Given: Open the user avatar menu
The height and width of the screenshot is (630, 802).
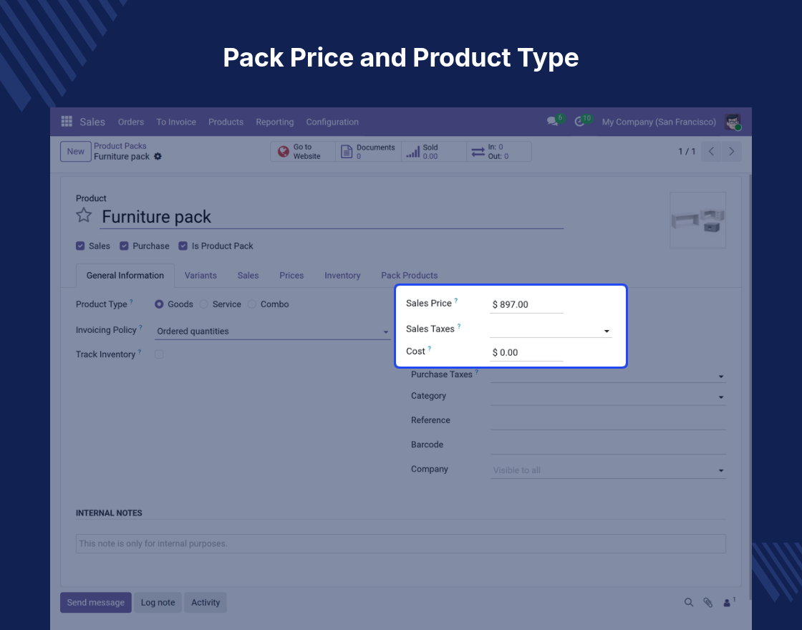Looking at the screenshot, I should (x=733, y=122).
